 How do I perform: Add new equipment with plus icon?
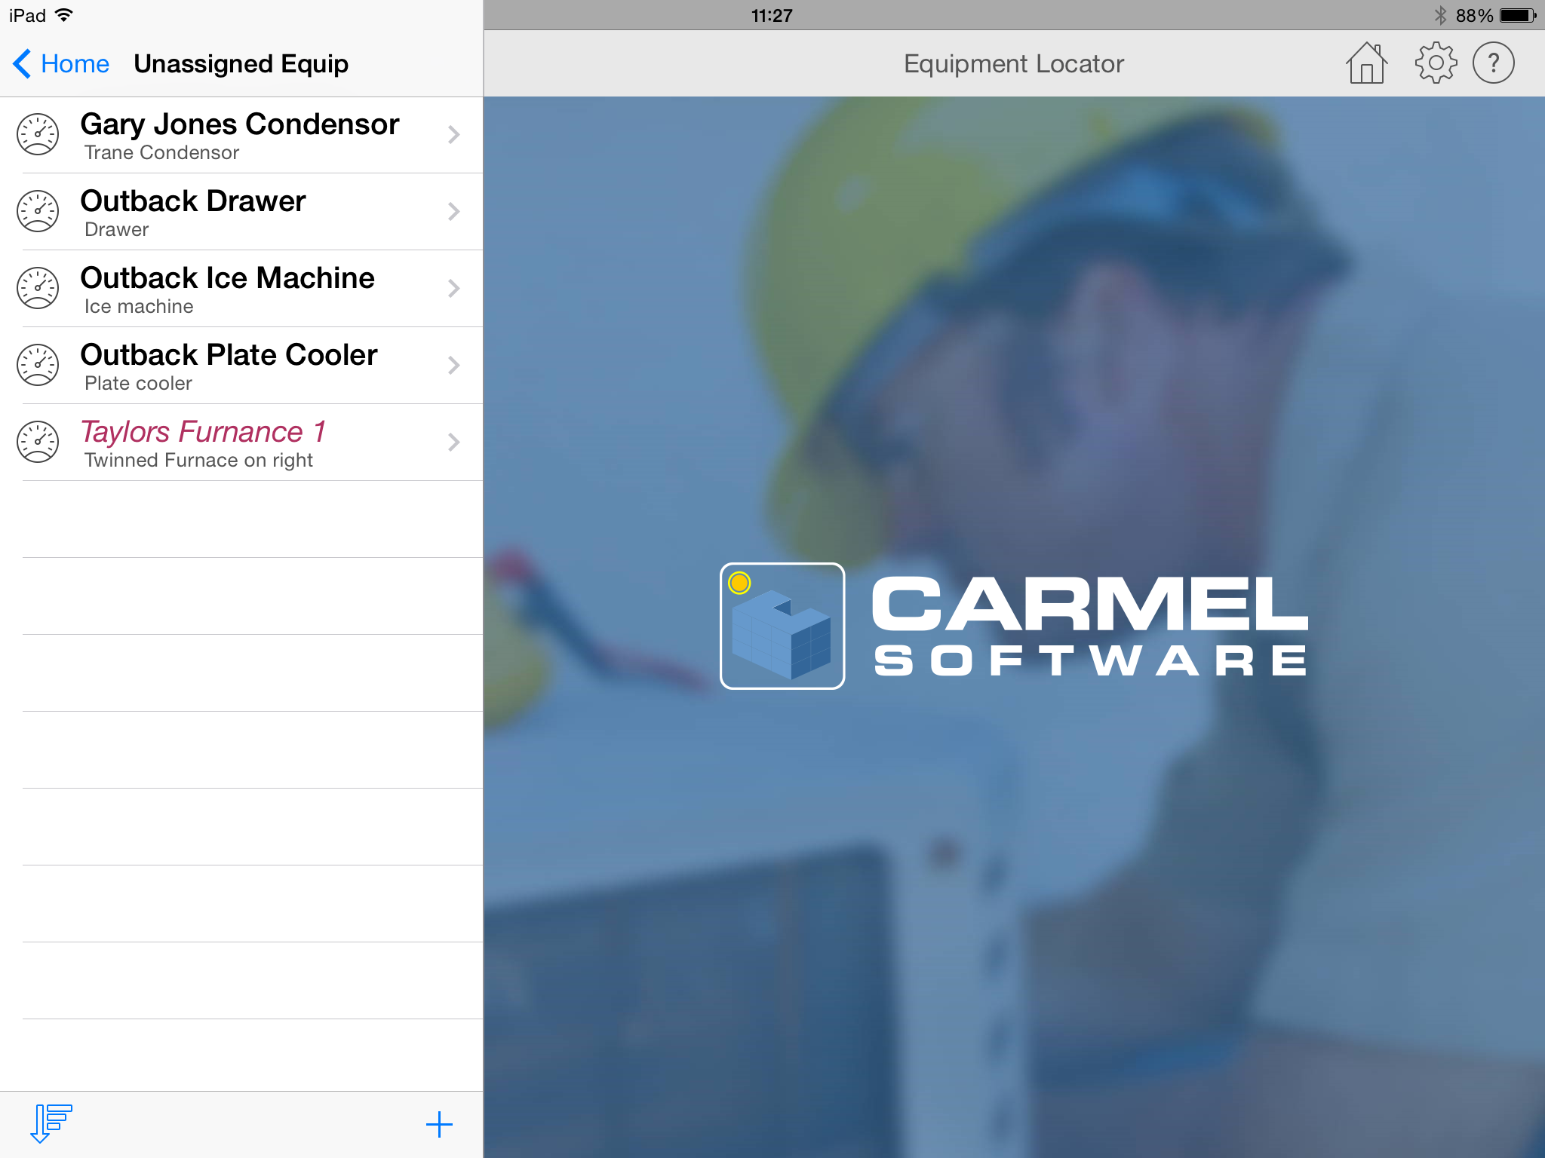click(x=439, y=1125)
